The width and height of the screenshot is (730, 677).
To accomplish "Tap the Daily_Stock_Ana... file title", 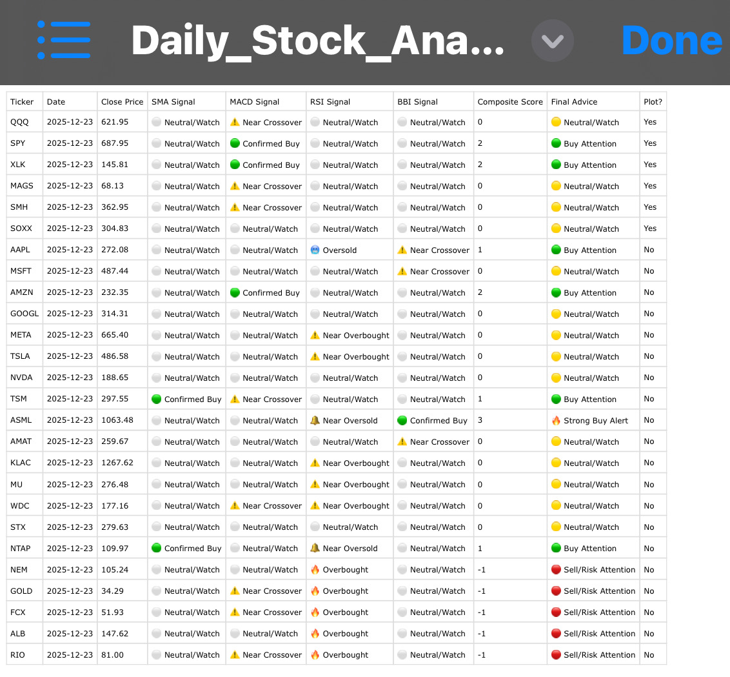I will 317,41.
